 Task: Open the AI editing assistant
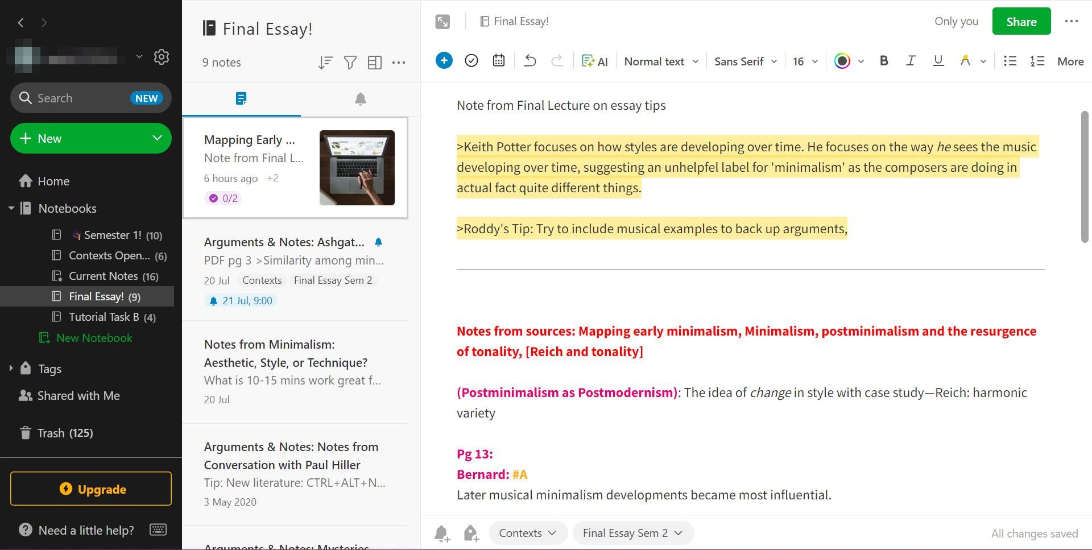pyautogui.click(x=594, y=61)
